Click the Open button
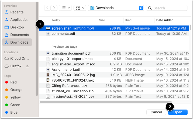 178,112
